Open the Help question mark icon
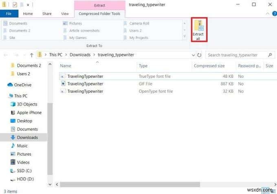The height and width of the screenshot is (194, 277). tap(275, 13)
